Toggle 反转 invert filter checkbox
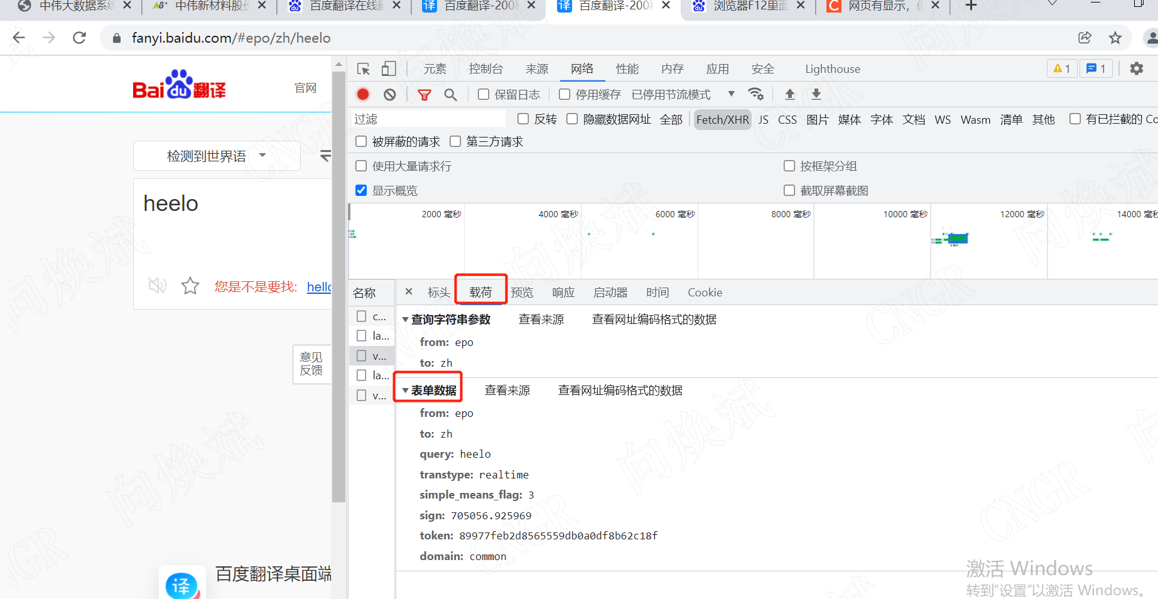The height and width of the screenshot is (599, 1158). point(523,119)
